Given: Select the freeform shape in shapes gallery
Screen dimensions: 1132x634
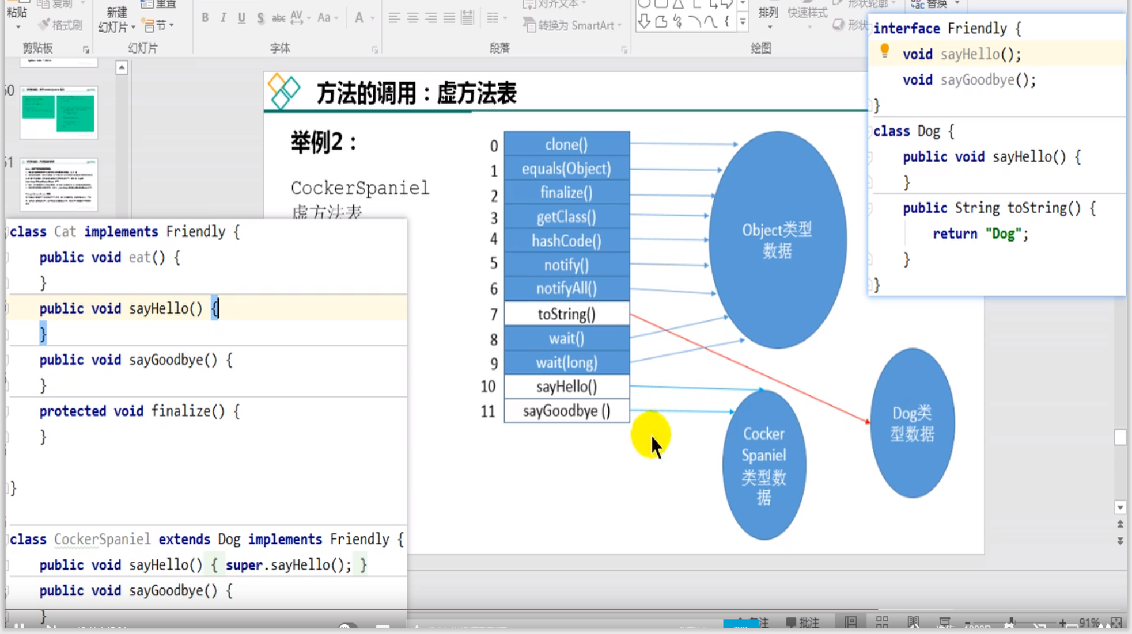Looking at the screenshot, I should coord(661,22).
